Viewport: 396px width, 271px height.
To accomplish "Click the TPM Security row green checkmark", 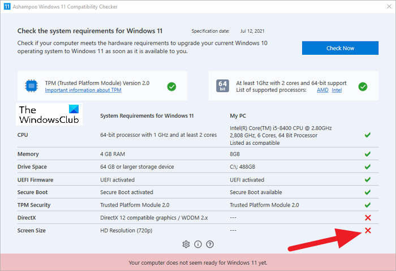I will tap(368, 205).
